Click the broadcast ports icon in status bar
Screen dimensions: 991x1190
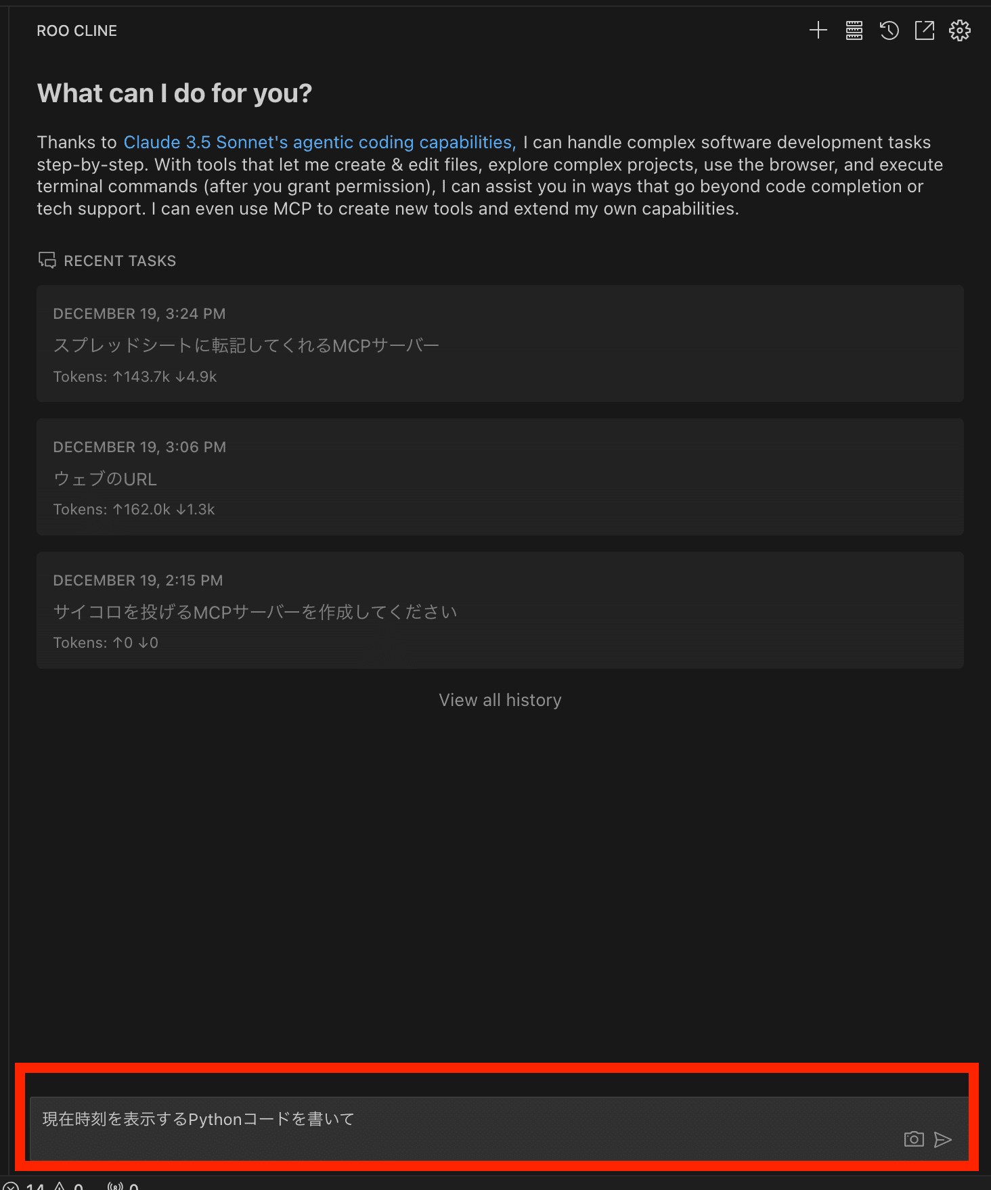115,1186
